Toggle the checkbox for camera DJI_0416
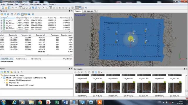The image size is (188, 105). 1,28
